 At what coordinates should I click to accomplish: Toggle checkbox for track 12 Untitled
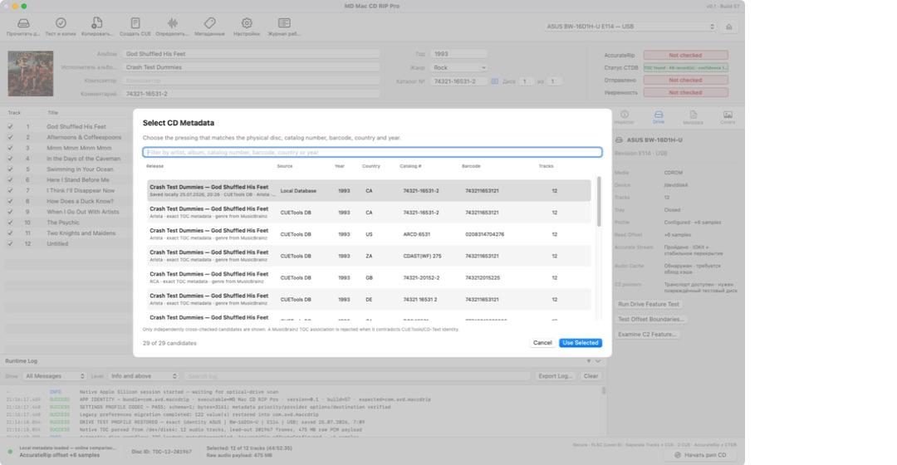point(10,243)
